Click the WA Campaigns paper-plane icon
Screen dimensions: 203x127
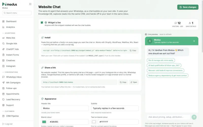coord(3,83)
